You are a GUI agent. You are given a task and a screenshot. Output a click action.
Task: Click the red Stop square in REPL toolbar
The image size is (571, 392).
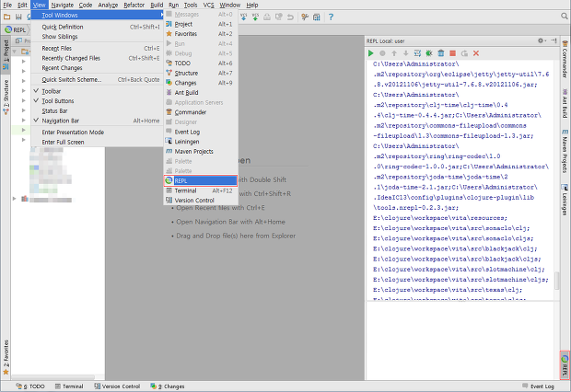click(x=452, y=53)
